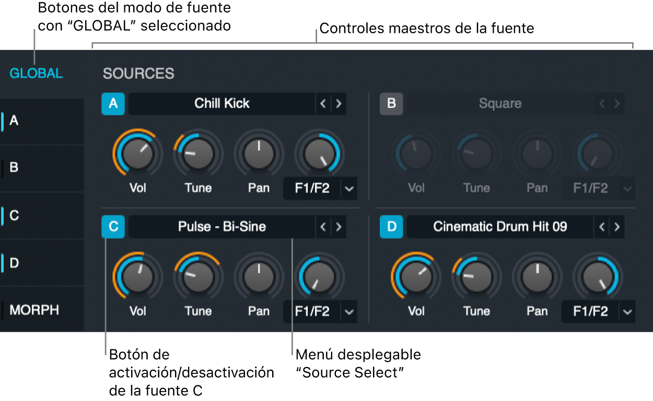
Task: Select GLOBAL source mode
Action: click(36, 74)
